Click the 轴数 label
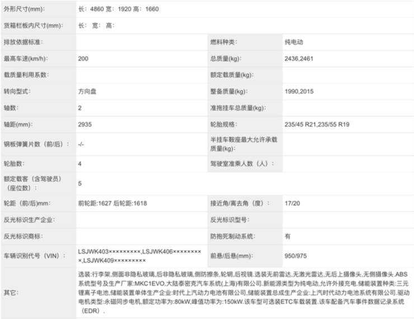The height and width of the screenshot is (319, 414). [11, 108]
